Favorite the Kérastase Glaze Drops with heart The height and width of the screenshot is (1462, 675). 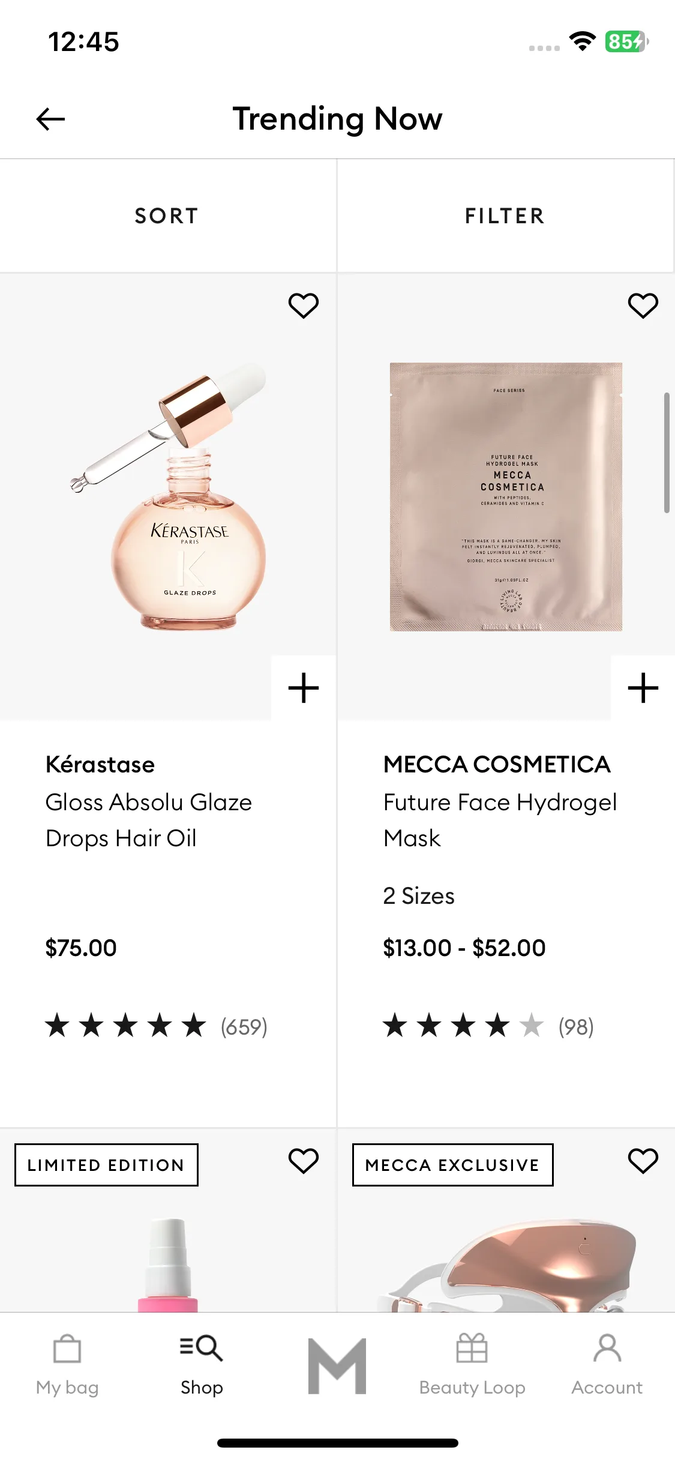pyautogui.click(x=304, y=305)
